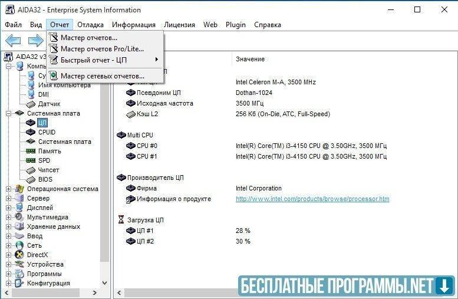458x299 pixels.
Task: Click the tree panel scroll-down arrow
Action: tap(104, 283)
